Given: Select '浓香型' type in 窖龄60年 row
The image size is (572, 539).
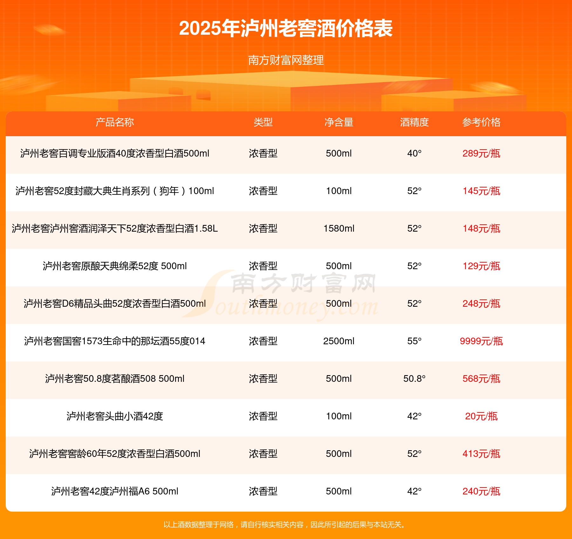Looking at the screenshot, I should (263, 454).
